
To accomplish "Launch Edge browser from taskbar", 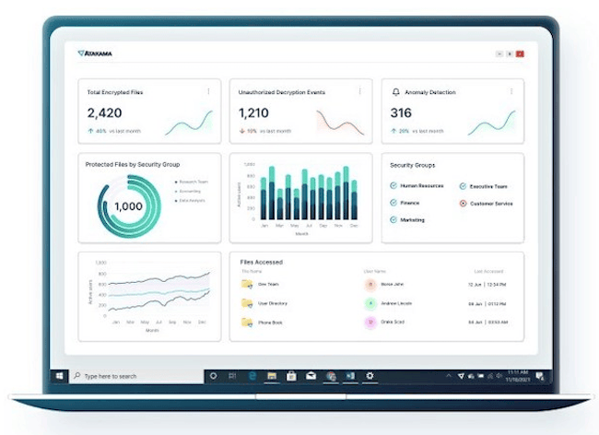I will click(252, 376).
